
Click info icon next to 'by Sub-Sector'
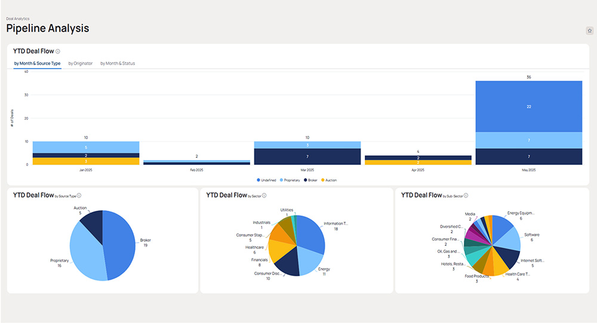467,195
